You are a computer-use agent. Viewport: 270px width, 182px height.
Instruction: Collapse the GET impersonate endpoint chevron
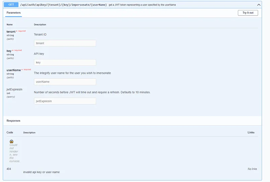(259, 5)
